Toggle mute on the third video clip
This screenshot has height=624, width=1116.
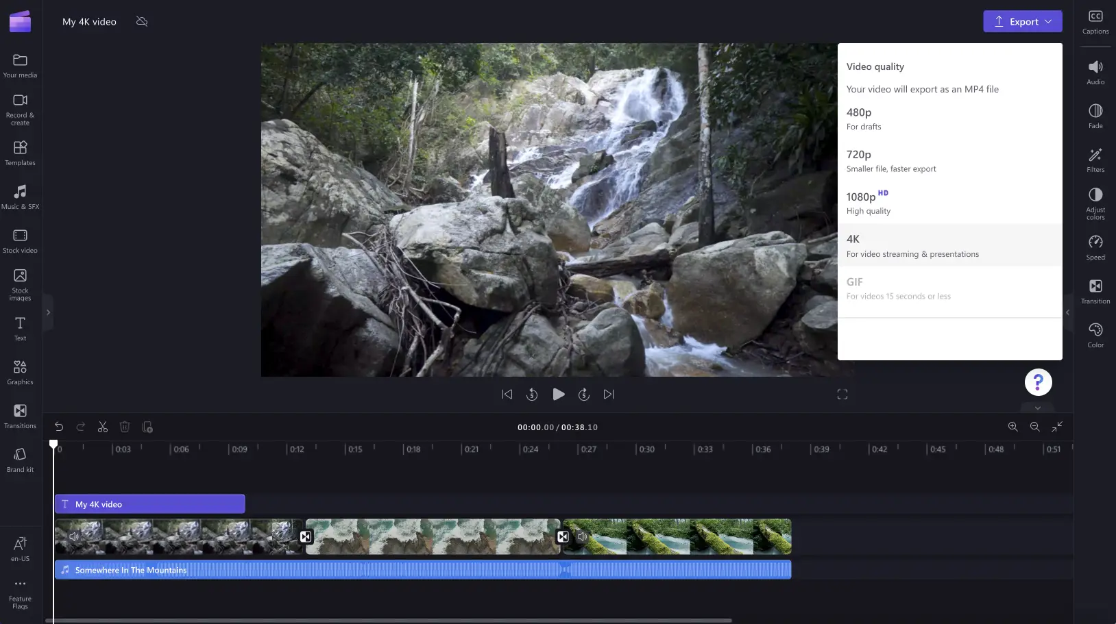pos(582,536)
